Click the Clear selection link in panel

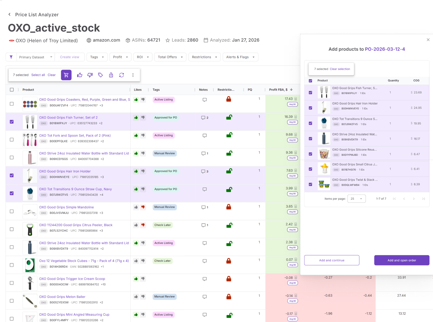(x=340, y=69)
